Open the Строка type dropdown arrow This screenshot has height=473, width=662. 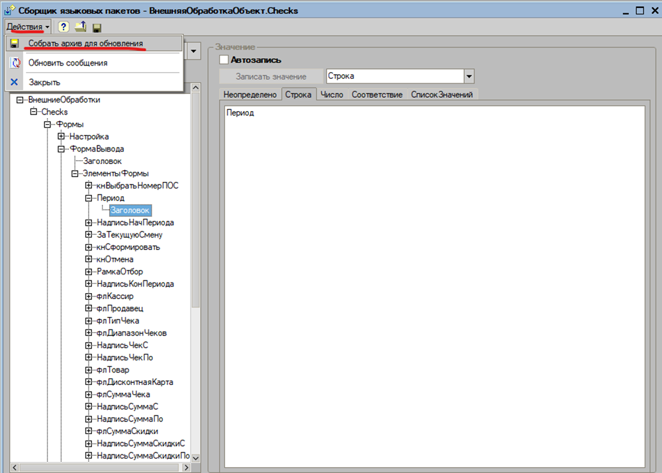[469, 76]
